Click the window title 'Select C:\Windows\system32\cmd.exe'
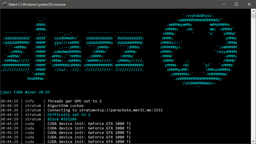This screenshot has width=256, height=144. (x=37, y=4)
